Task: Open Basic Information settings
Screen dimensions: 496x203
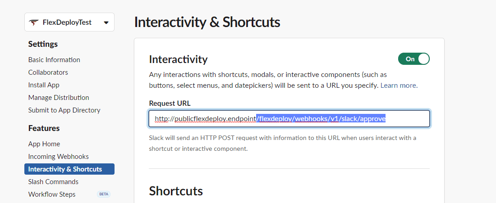Action: (x=54, y=60)
